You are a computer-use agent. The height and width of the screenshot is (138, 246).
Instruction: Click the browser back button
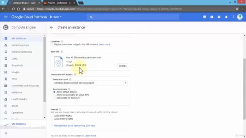point(3,9)
